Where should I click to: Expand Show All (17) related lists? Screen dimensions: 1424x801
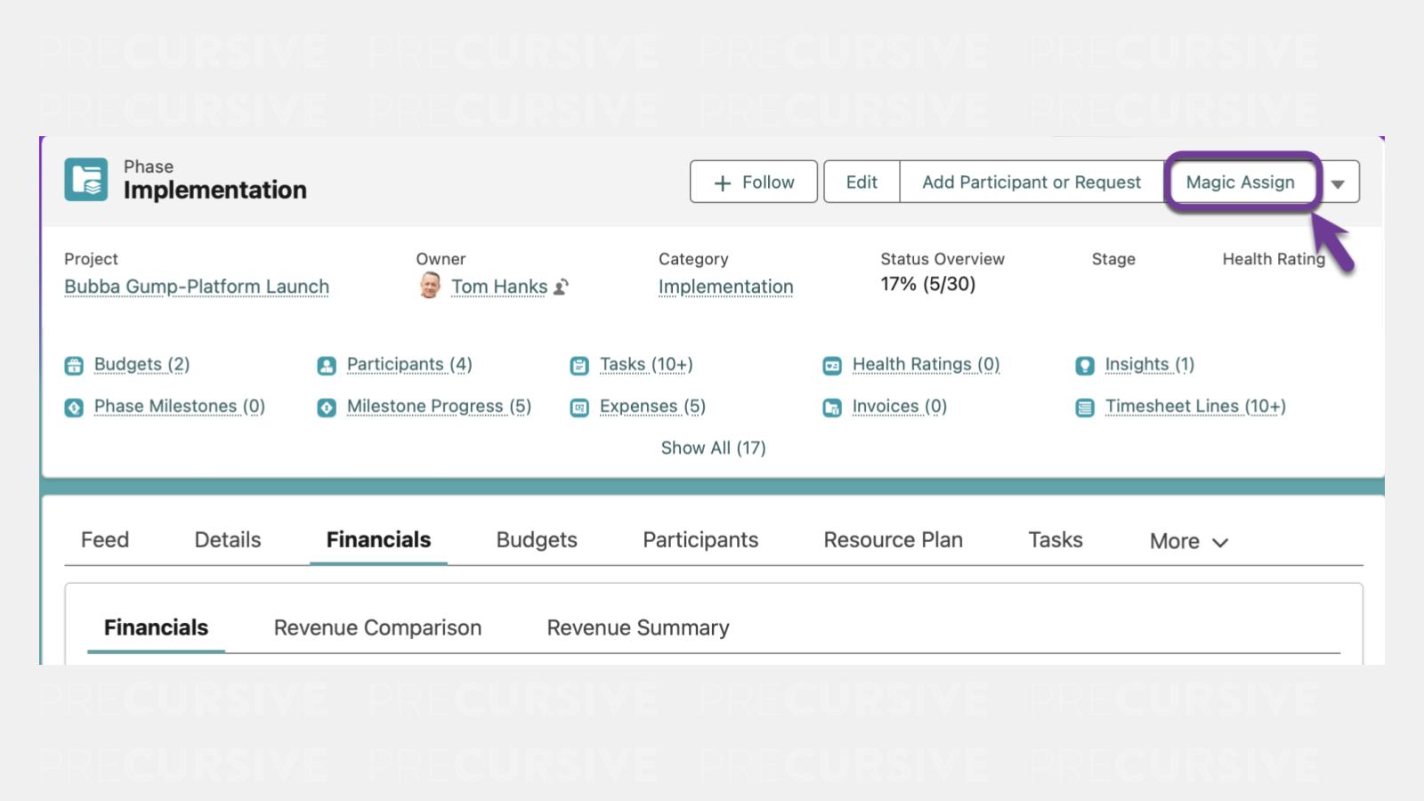[713, 448]
